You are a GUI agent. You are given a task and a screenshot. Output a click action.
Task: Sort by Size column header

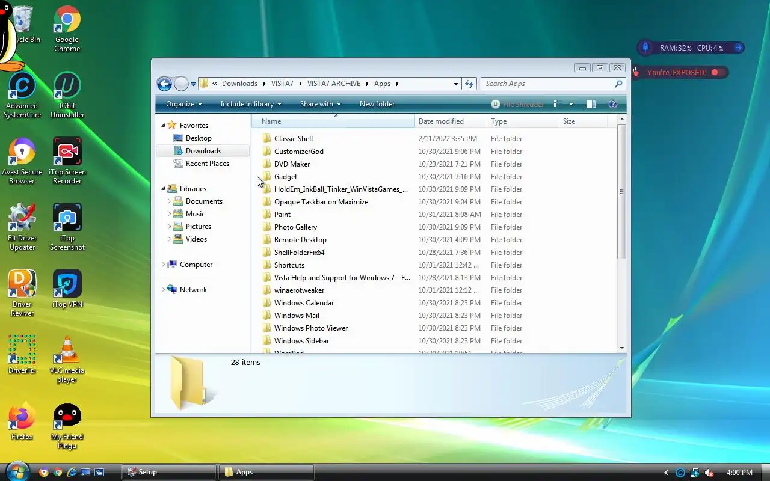[x=583, y=121]
